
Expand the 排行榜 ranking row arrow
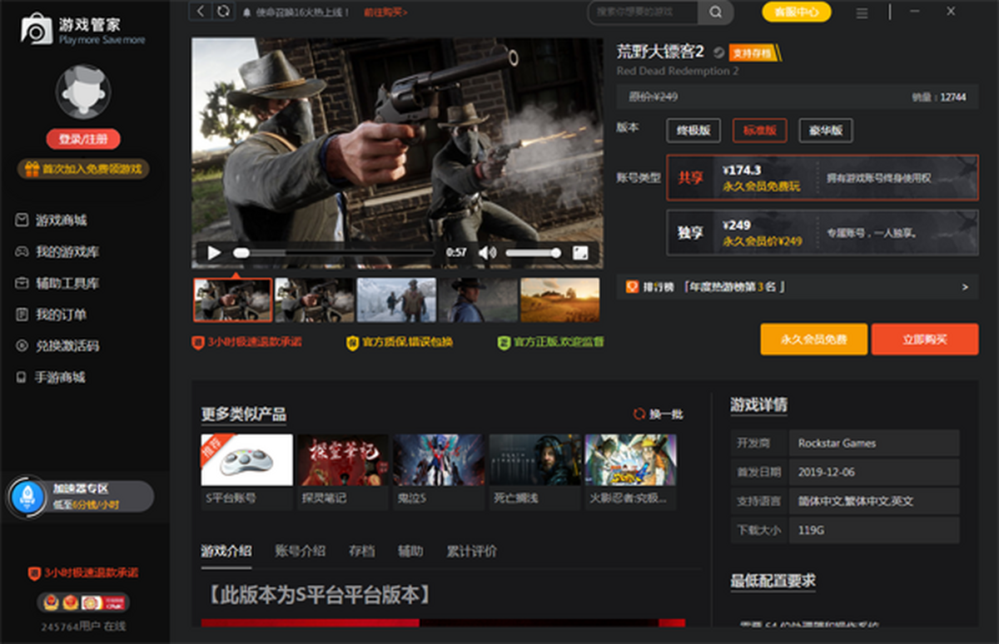(x=965, y=287)
